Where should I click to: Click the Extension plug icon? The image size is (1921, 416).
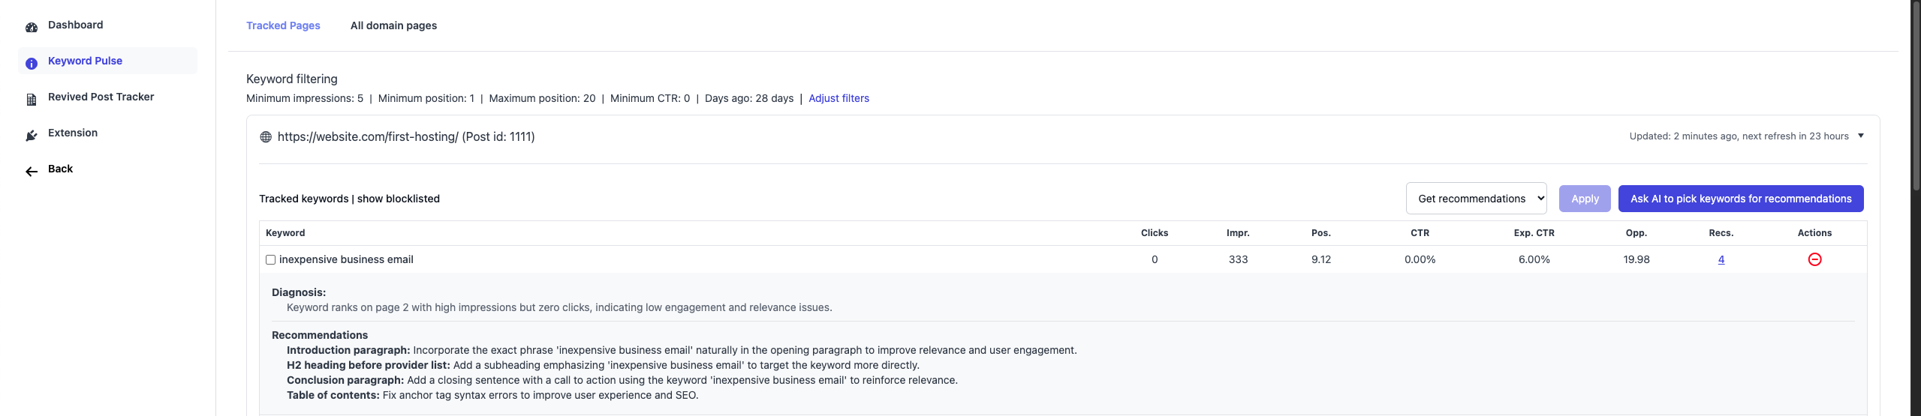[x=32, y=136]
